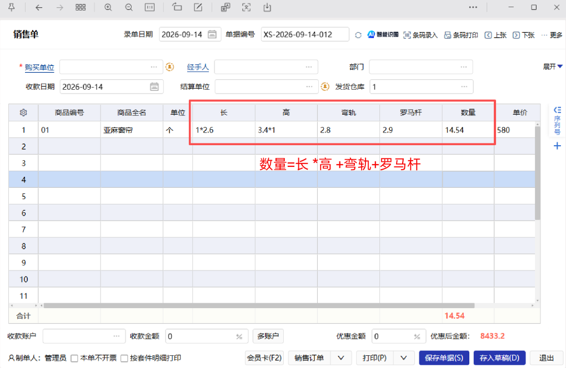Click the person icon beside 结算单位
Viewport: 566px width, 368px height.
325,86
